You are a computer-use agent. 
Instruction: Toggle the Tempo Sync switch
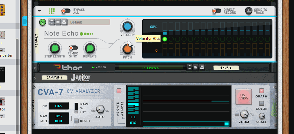[x=73, y=48]
